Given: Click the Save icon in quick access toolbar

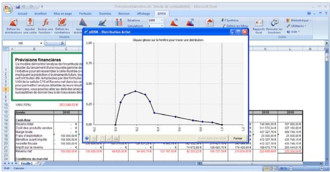Looking at the screenshot, I should pos(18,6).
